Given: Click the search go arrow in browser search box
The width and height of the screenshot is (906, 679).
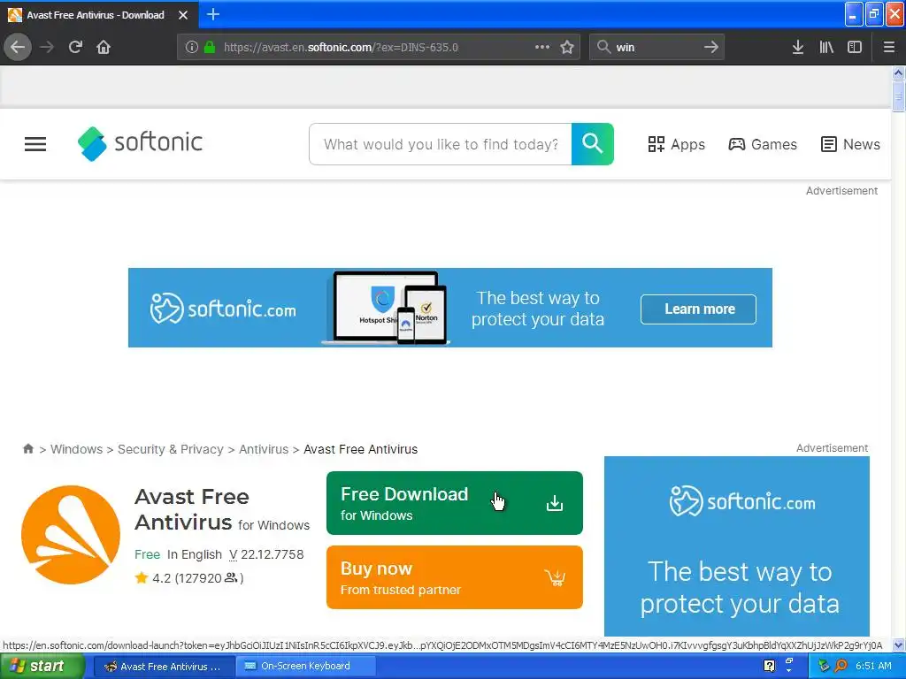Looking at the screenshot, I should (711, 47).
